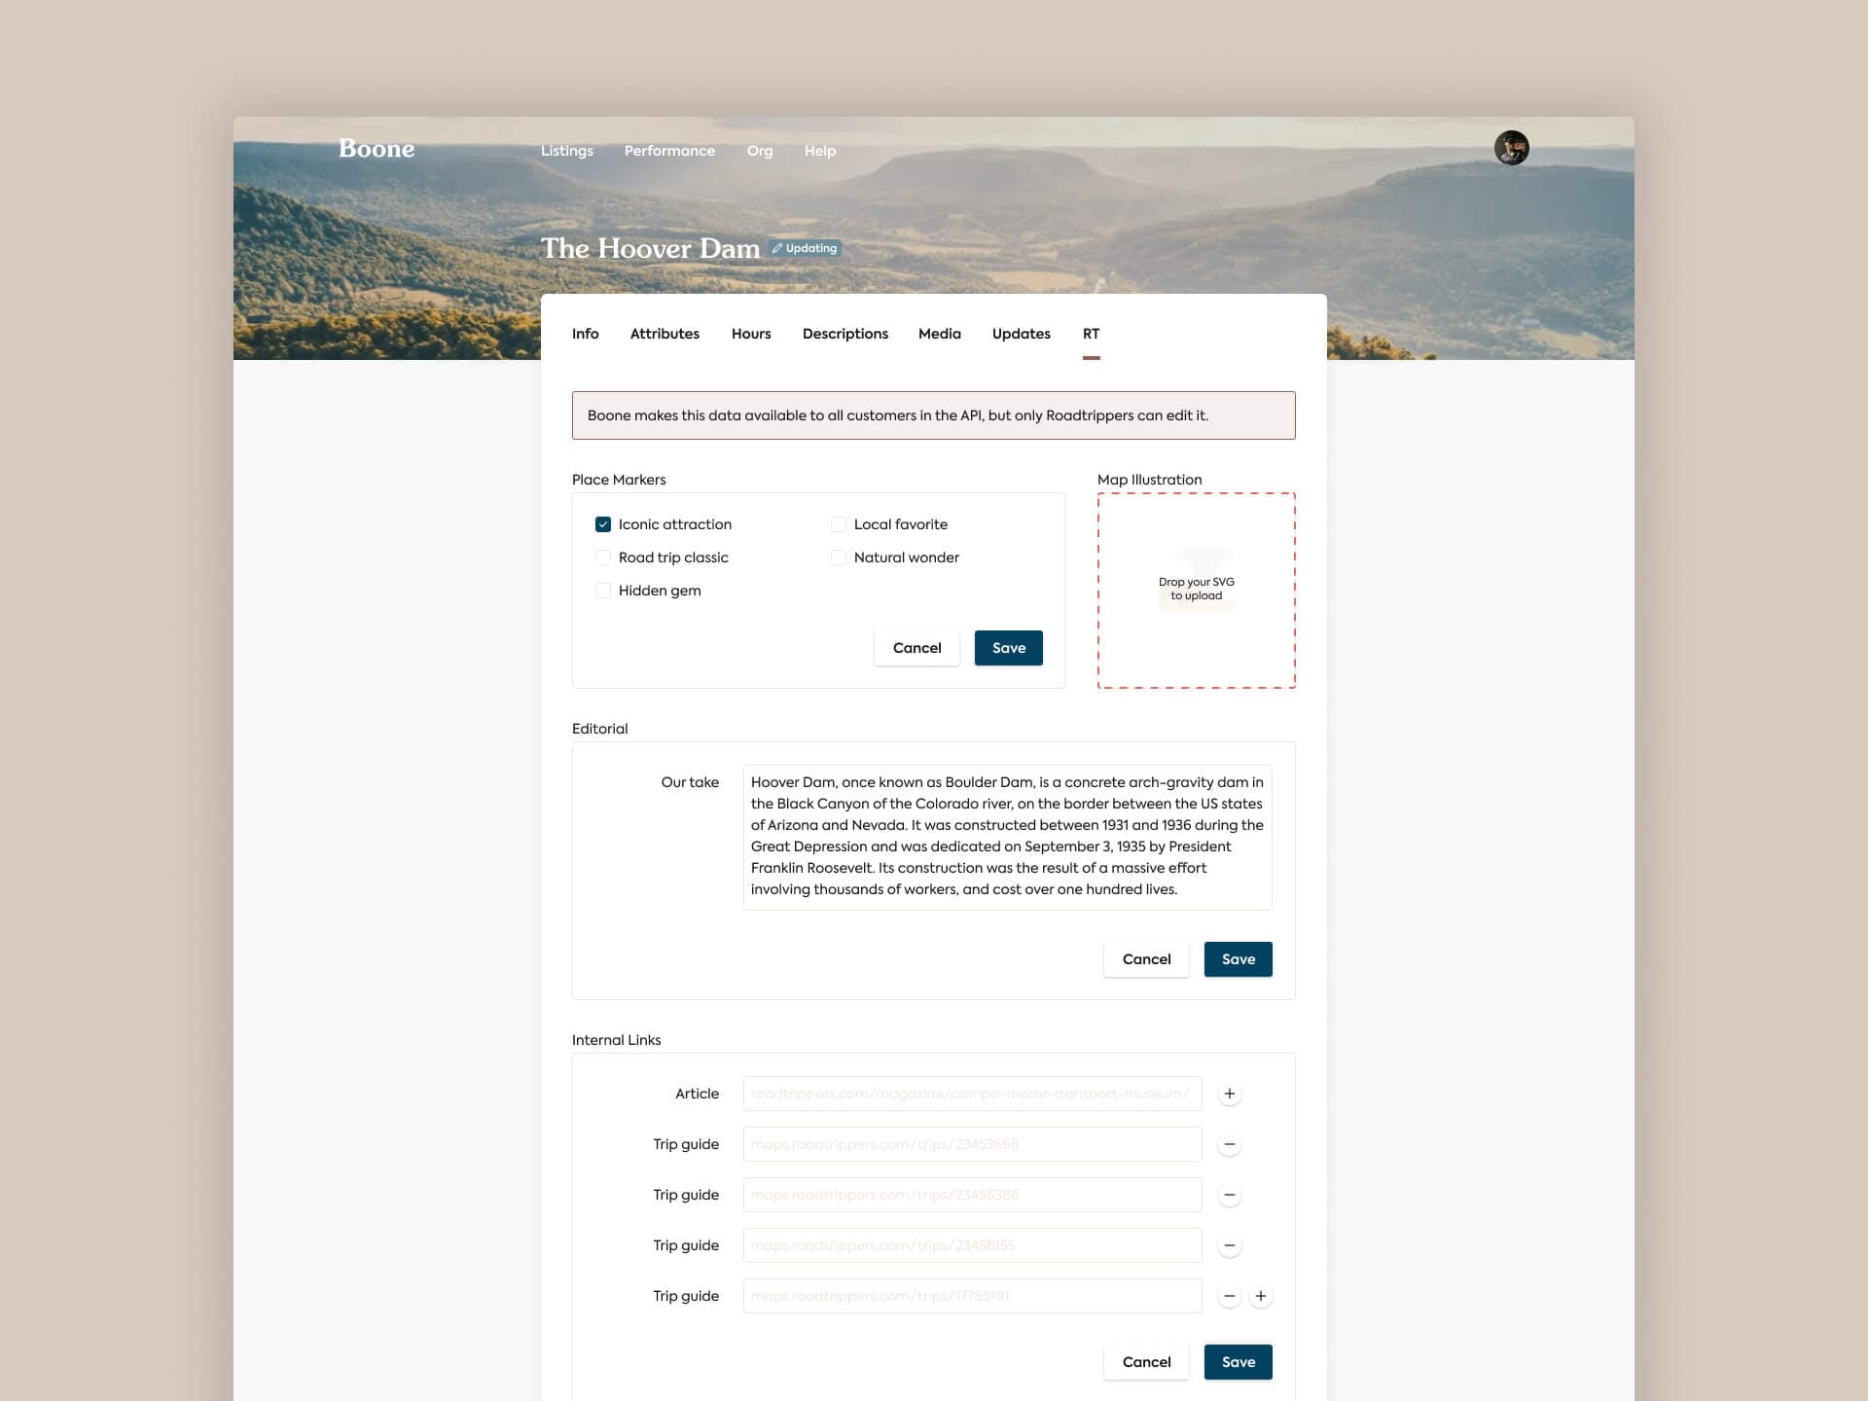1868x1401 pixels.
Task: Click the Boone logo
Action: [377, 149]
